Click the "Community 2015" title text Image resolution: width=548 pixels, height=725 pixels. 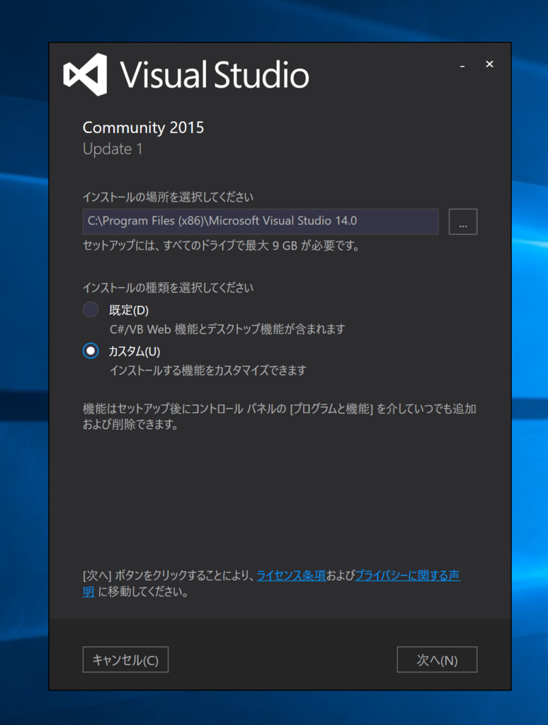click(x=143, y=127)
